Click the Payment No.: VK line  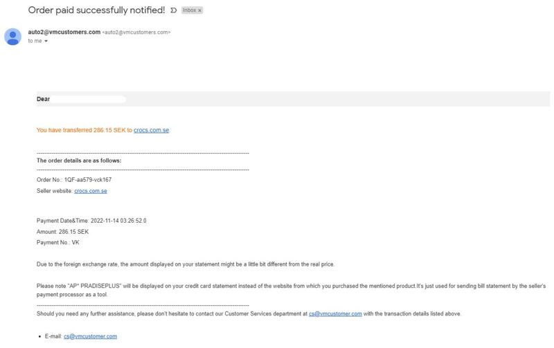[x=58, y=242]
